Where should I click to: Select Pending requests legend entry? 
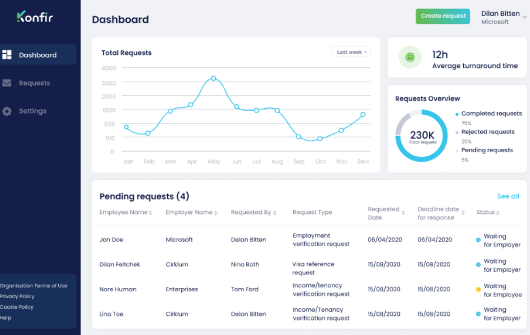487,150
